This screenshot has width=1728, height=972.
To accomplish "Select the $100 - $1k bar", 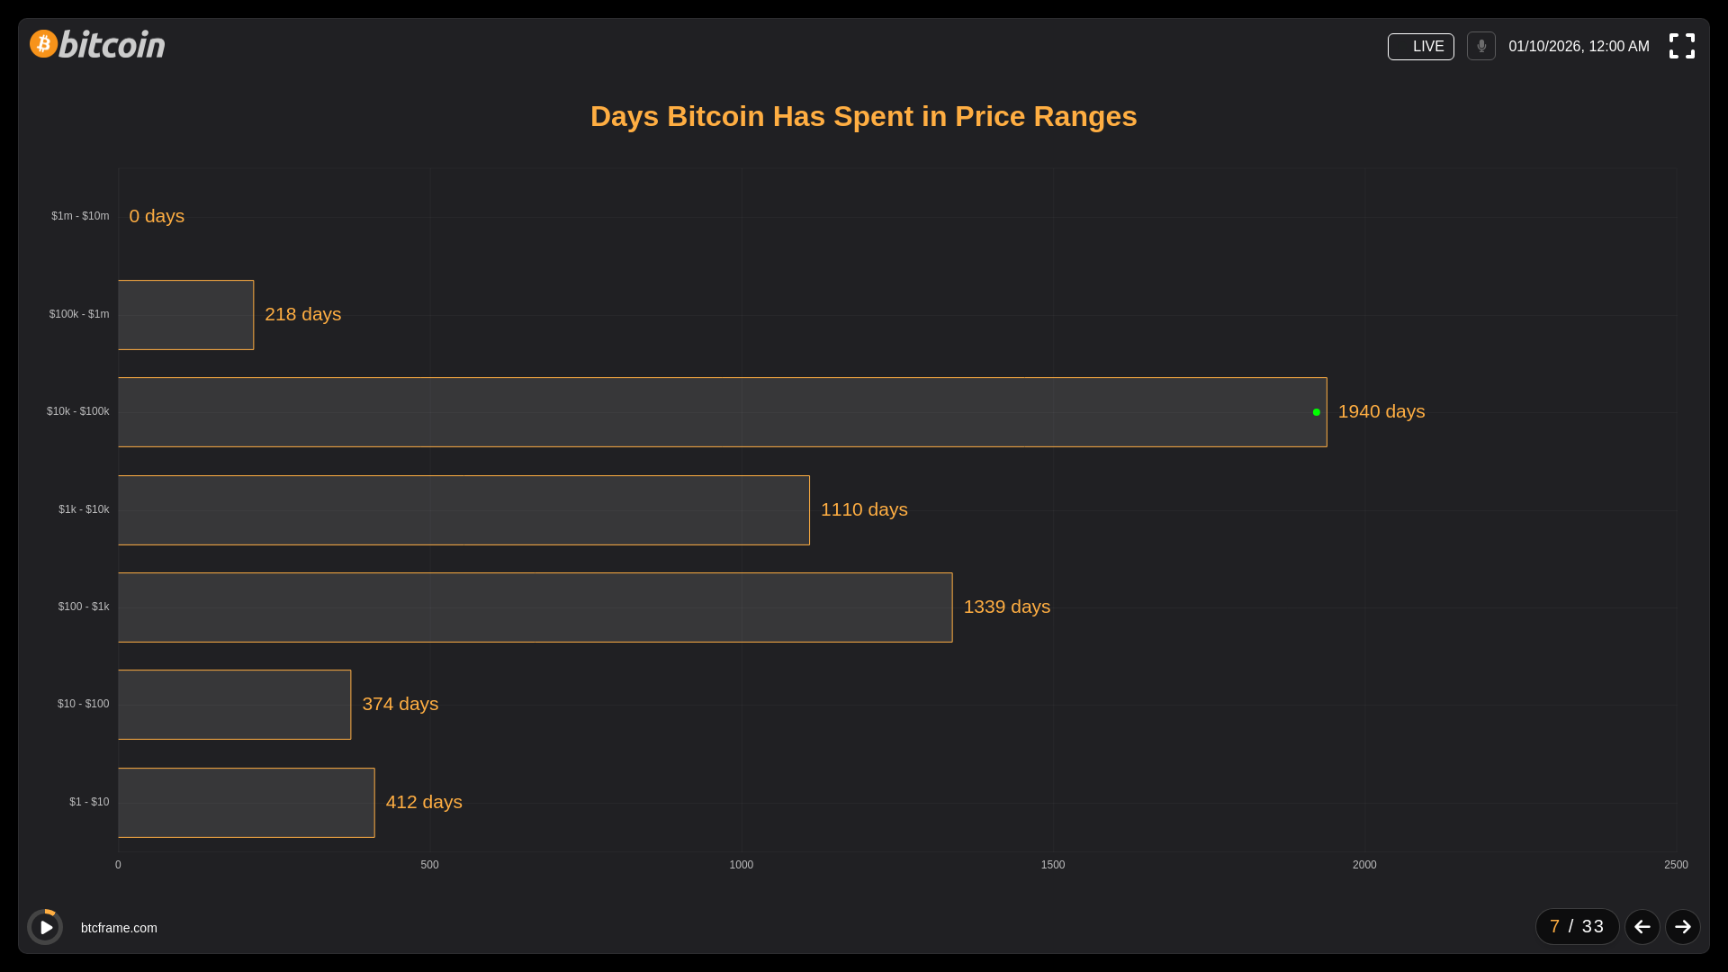I will tap(535, 607).
